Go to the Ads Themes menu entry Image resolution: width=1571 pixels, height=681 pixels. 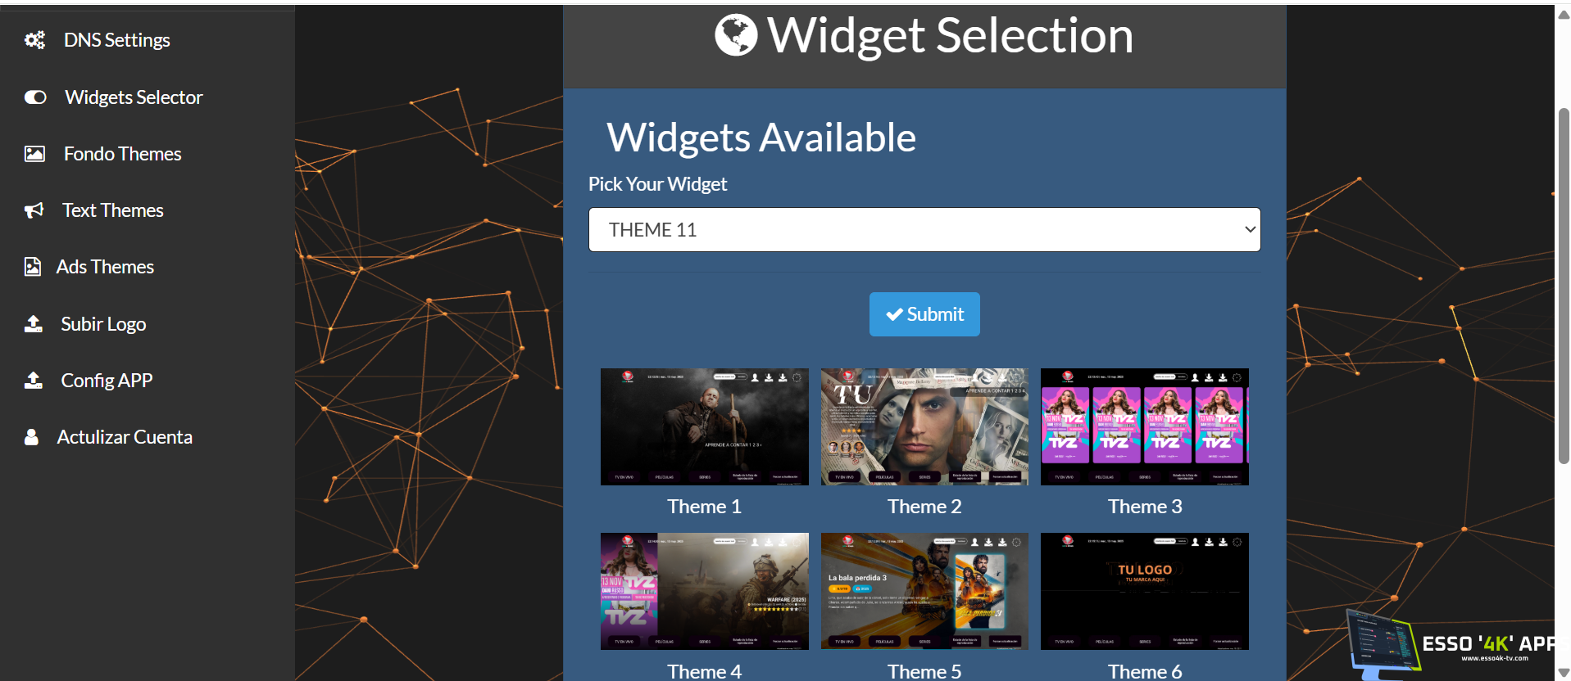(105, 267)
